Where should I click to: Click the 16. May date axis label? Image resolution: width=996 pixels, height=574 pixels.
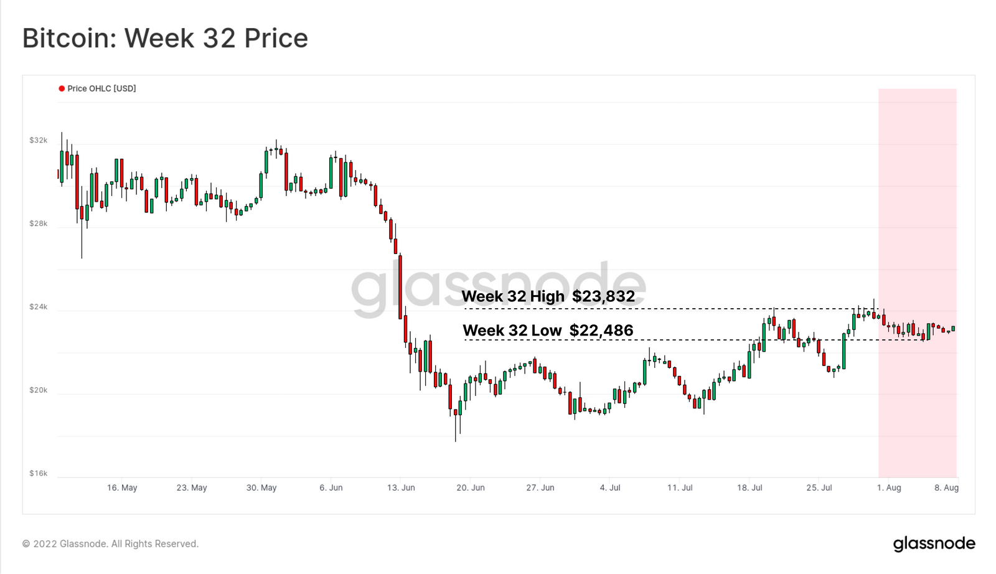tap(122, 487)
